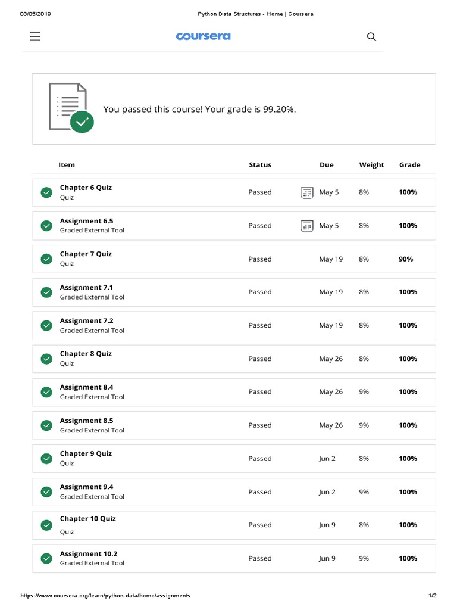Viewport: 457px width, 610px height.
Task: Open Assignment 9.4 from the list
Action: click(x=86, y=487)
